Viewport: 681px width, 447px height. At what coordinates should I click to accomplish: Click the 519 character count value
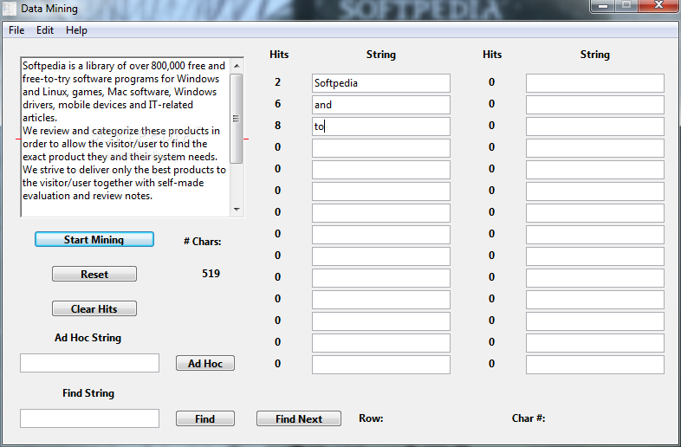(x=211, y=274)
